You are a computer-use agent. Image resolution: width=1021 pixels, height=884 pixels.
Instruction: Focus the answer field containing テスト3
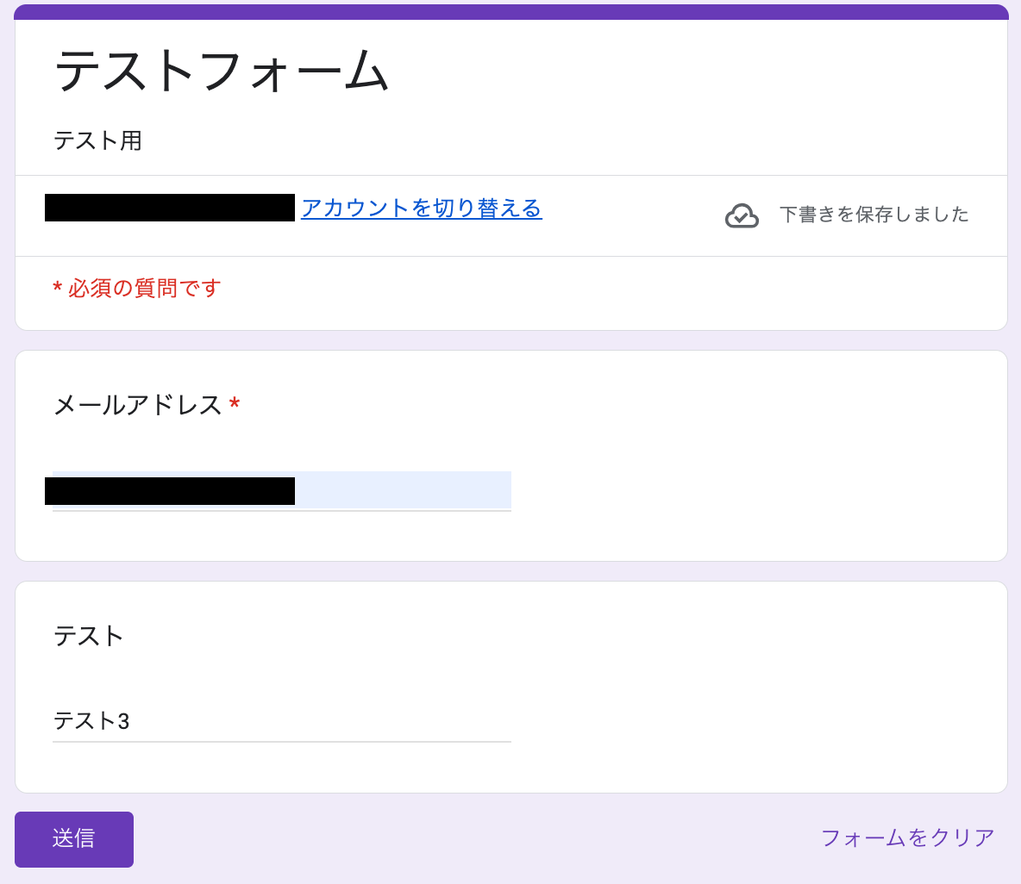281,720
